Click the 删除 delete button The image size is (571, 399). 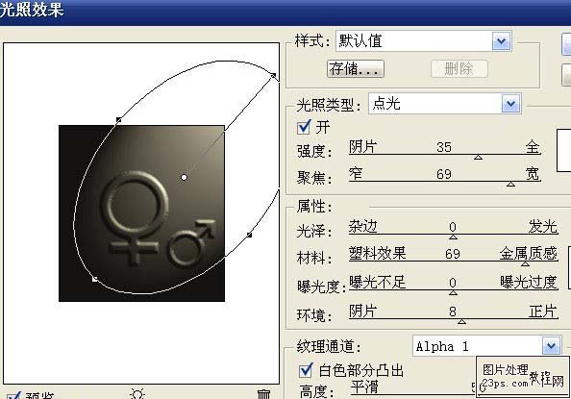click(459, 69)
